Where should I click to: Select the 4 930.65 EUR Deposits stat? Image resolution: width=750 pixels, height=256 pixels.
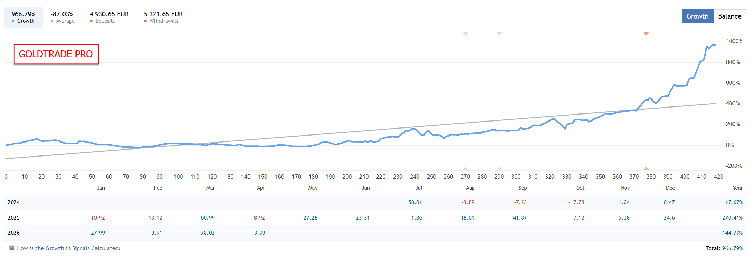click(x=109, y=17)
